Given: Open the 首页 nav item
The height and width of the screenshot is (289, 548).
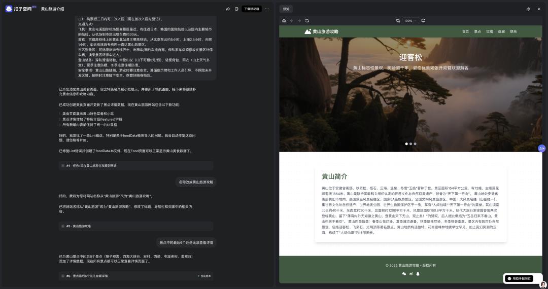Looking at the screenshot, I should click(x=465, y=31).
